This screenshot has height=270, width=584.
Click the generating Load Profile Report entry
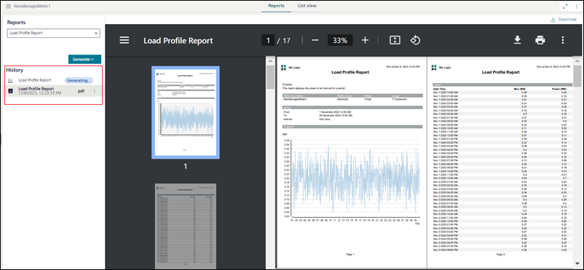[54, 80]
